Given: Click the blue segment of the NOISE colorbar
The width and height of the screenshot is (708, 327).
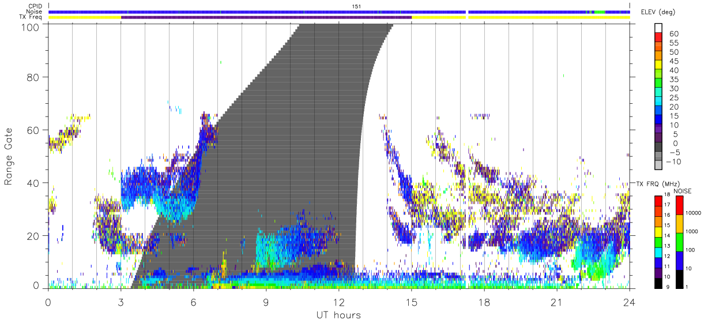Looking at the screenshot, I should coord(679,260).
